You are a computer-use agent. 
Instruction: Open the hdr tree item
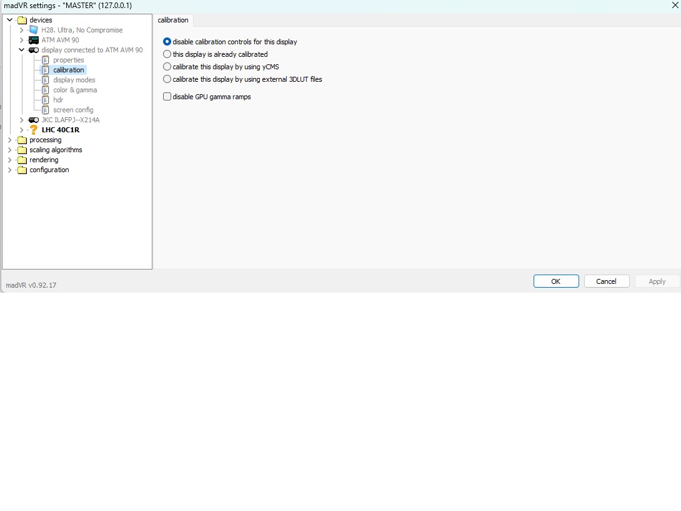point(58,100)
